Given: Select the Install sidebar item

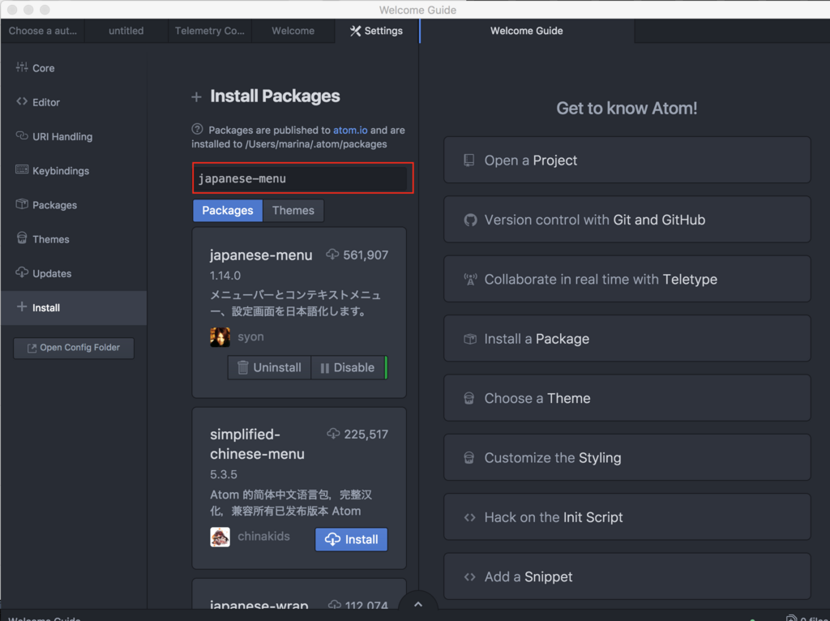Looking at the screenshot, I should pyautogui.click(x=74, y=307).
